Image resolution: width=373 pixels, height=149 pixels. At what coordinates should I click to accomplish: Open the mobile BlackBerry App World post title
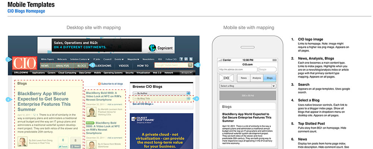247,117
